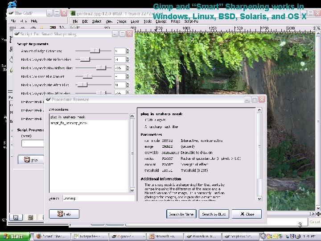Select plug_in_unsharp_mask in procedure list

click(x=89, y=117)
